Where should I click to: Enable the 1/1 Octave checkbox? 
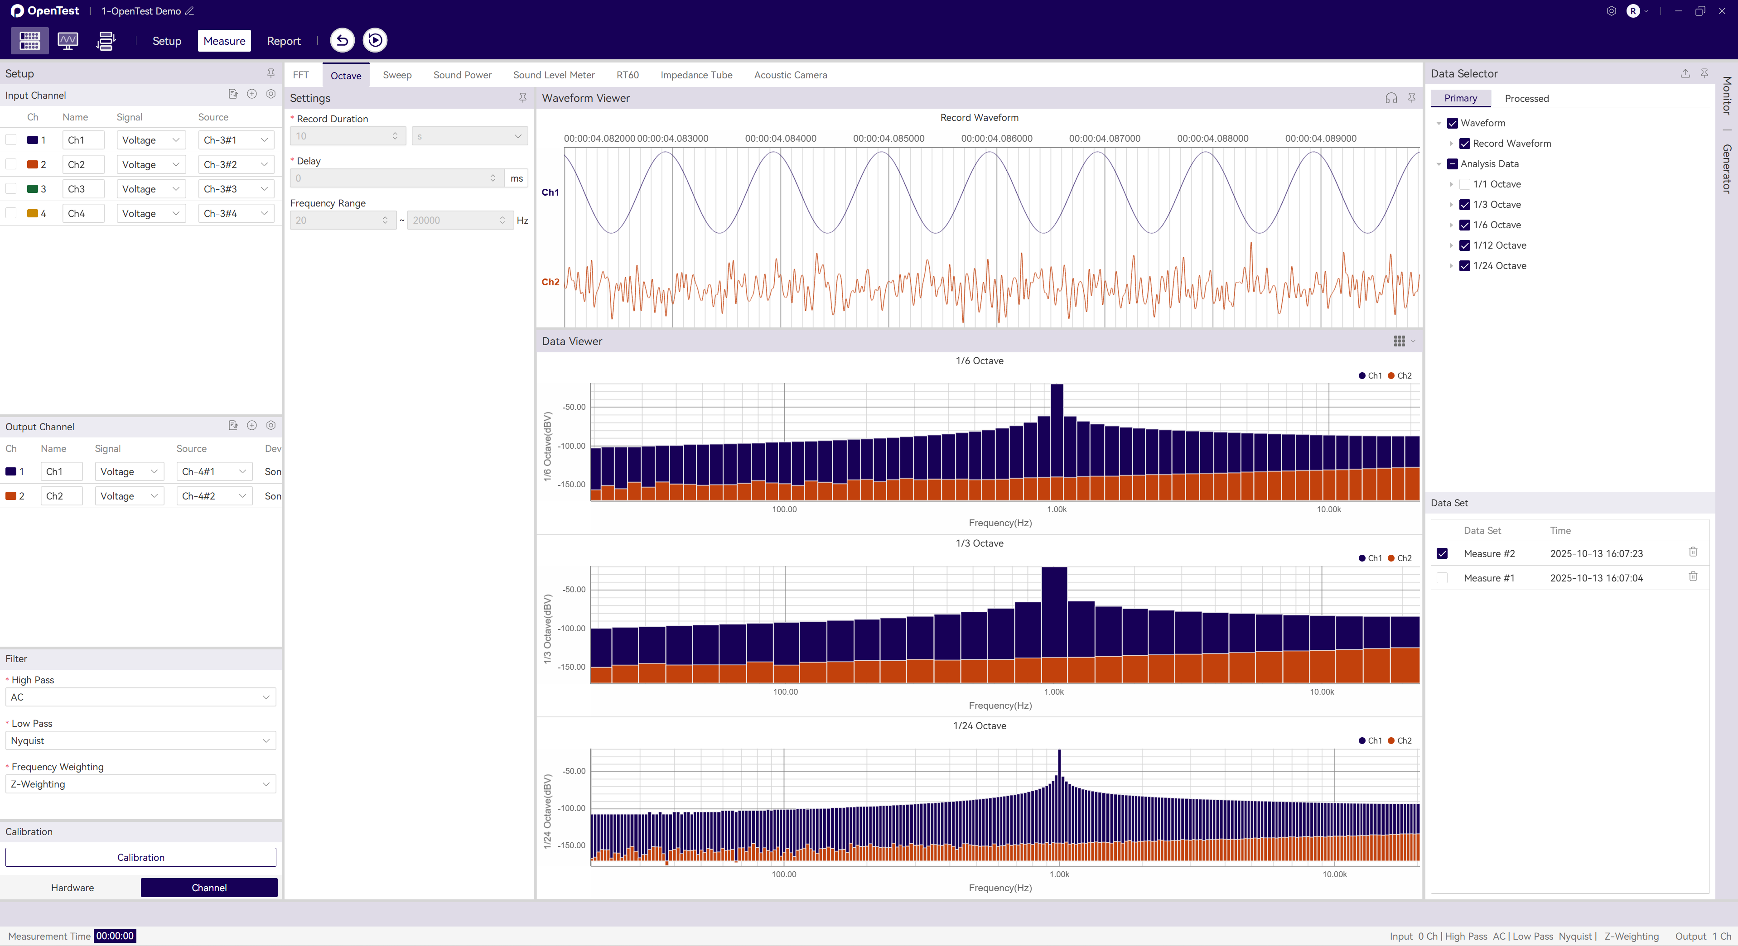(1465, 184)
